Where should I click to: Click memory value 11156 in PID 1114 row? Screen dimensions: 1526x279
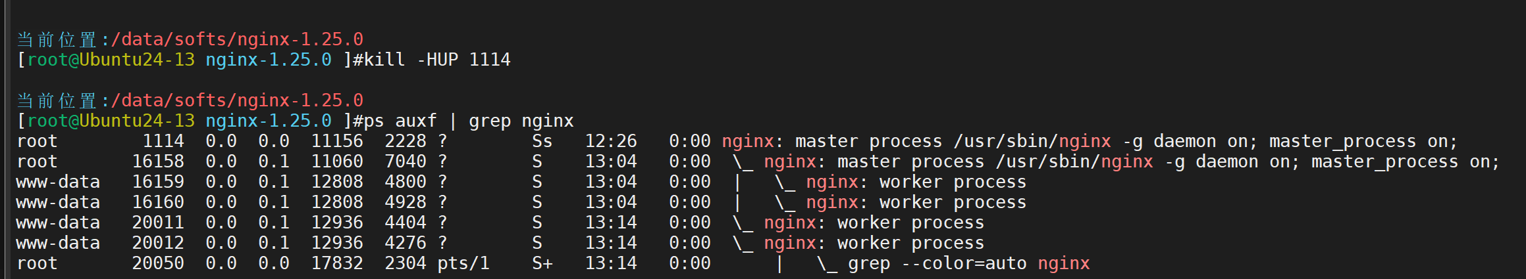[337, 141]
